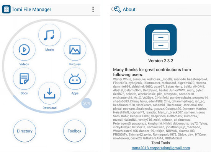Click the large file cabinet app icon
This screenshot has width=211, height=152.
pyautogui.click(x=161, y=40)
